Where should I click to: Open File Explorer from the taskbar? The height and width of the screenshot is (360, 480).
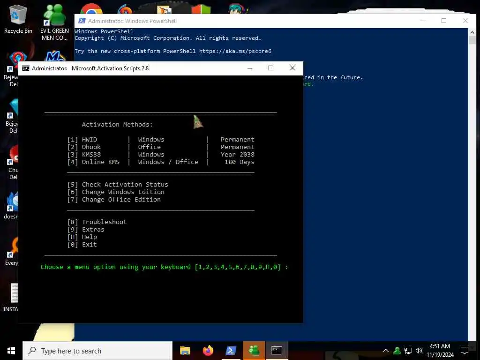point(185,351)
